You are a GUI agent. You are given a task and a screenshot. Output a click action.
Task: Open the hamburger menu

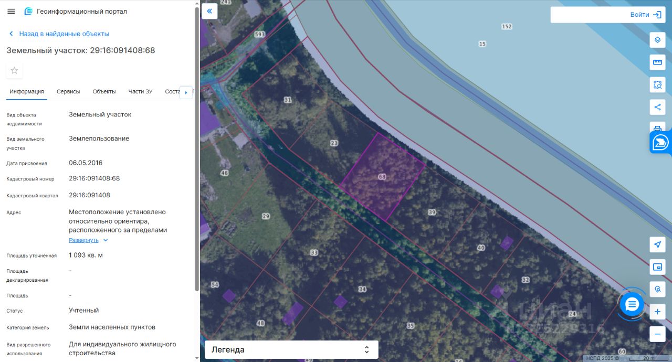11,11
